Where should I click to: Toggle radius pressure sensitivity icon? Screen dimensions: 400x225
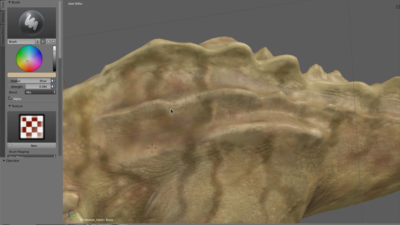coord(53,81)
